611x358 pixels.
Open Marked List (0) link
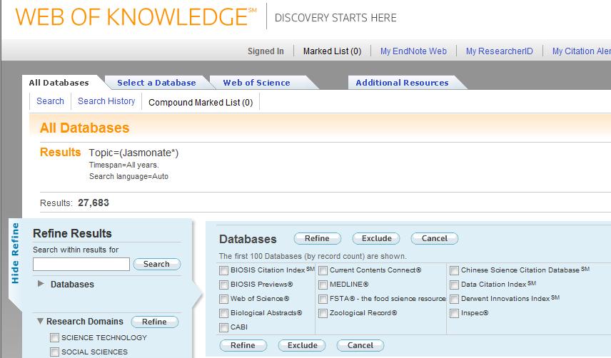click(332, 51)
